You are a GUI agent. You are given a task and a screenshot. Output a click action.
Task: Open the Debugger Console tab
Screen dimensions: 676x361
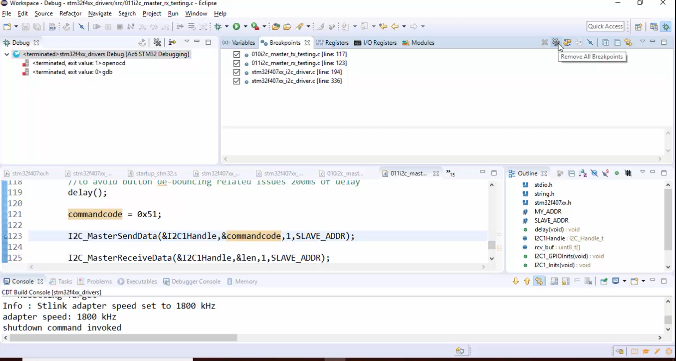pos(191,281)
